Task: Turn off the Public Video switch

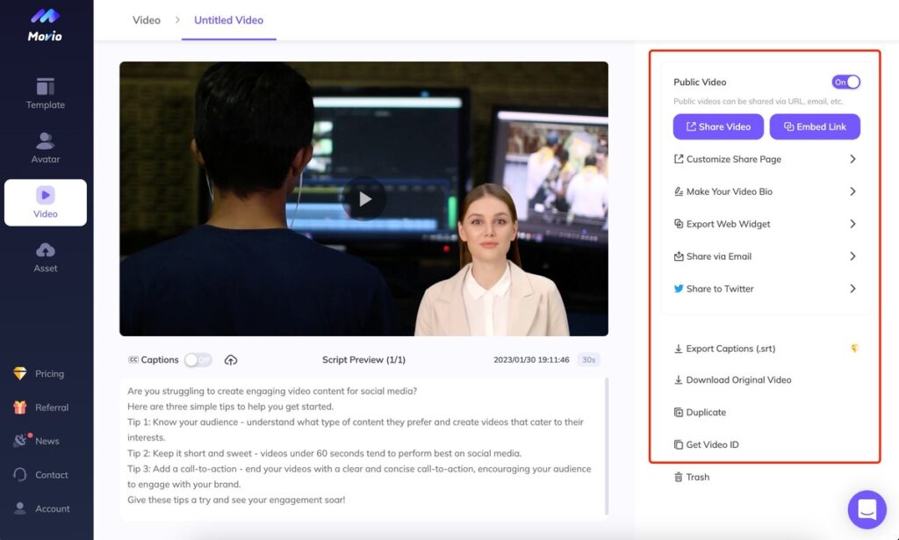Action: (845, 82)
